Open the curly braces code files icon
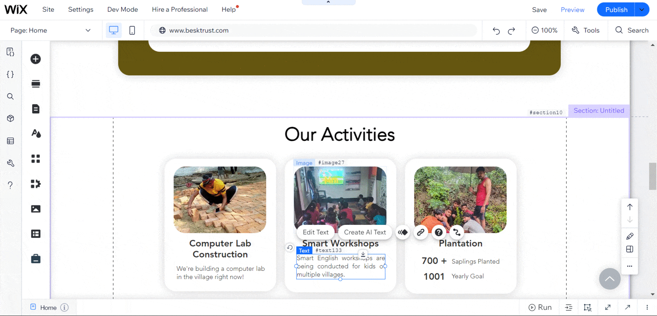 10,74
